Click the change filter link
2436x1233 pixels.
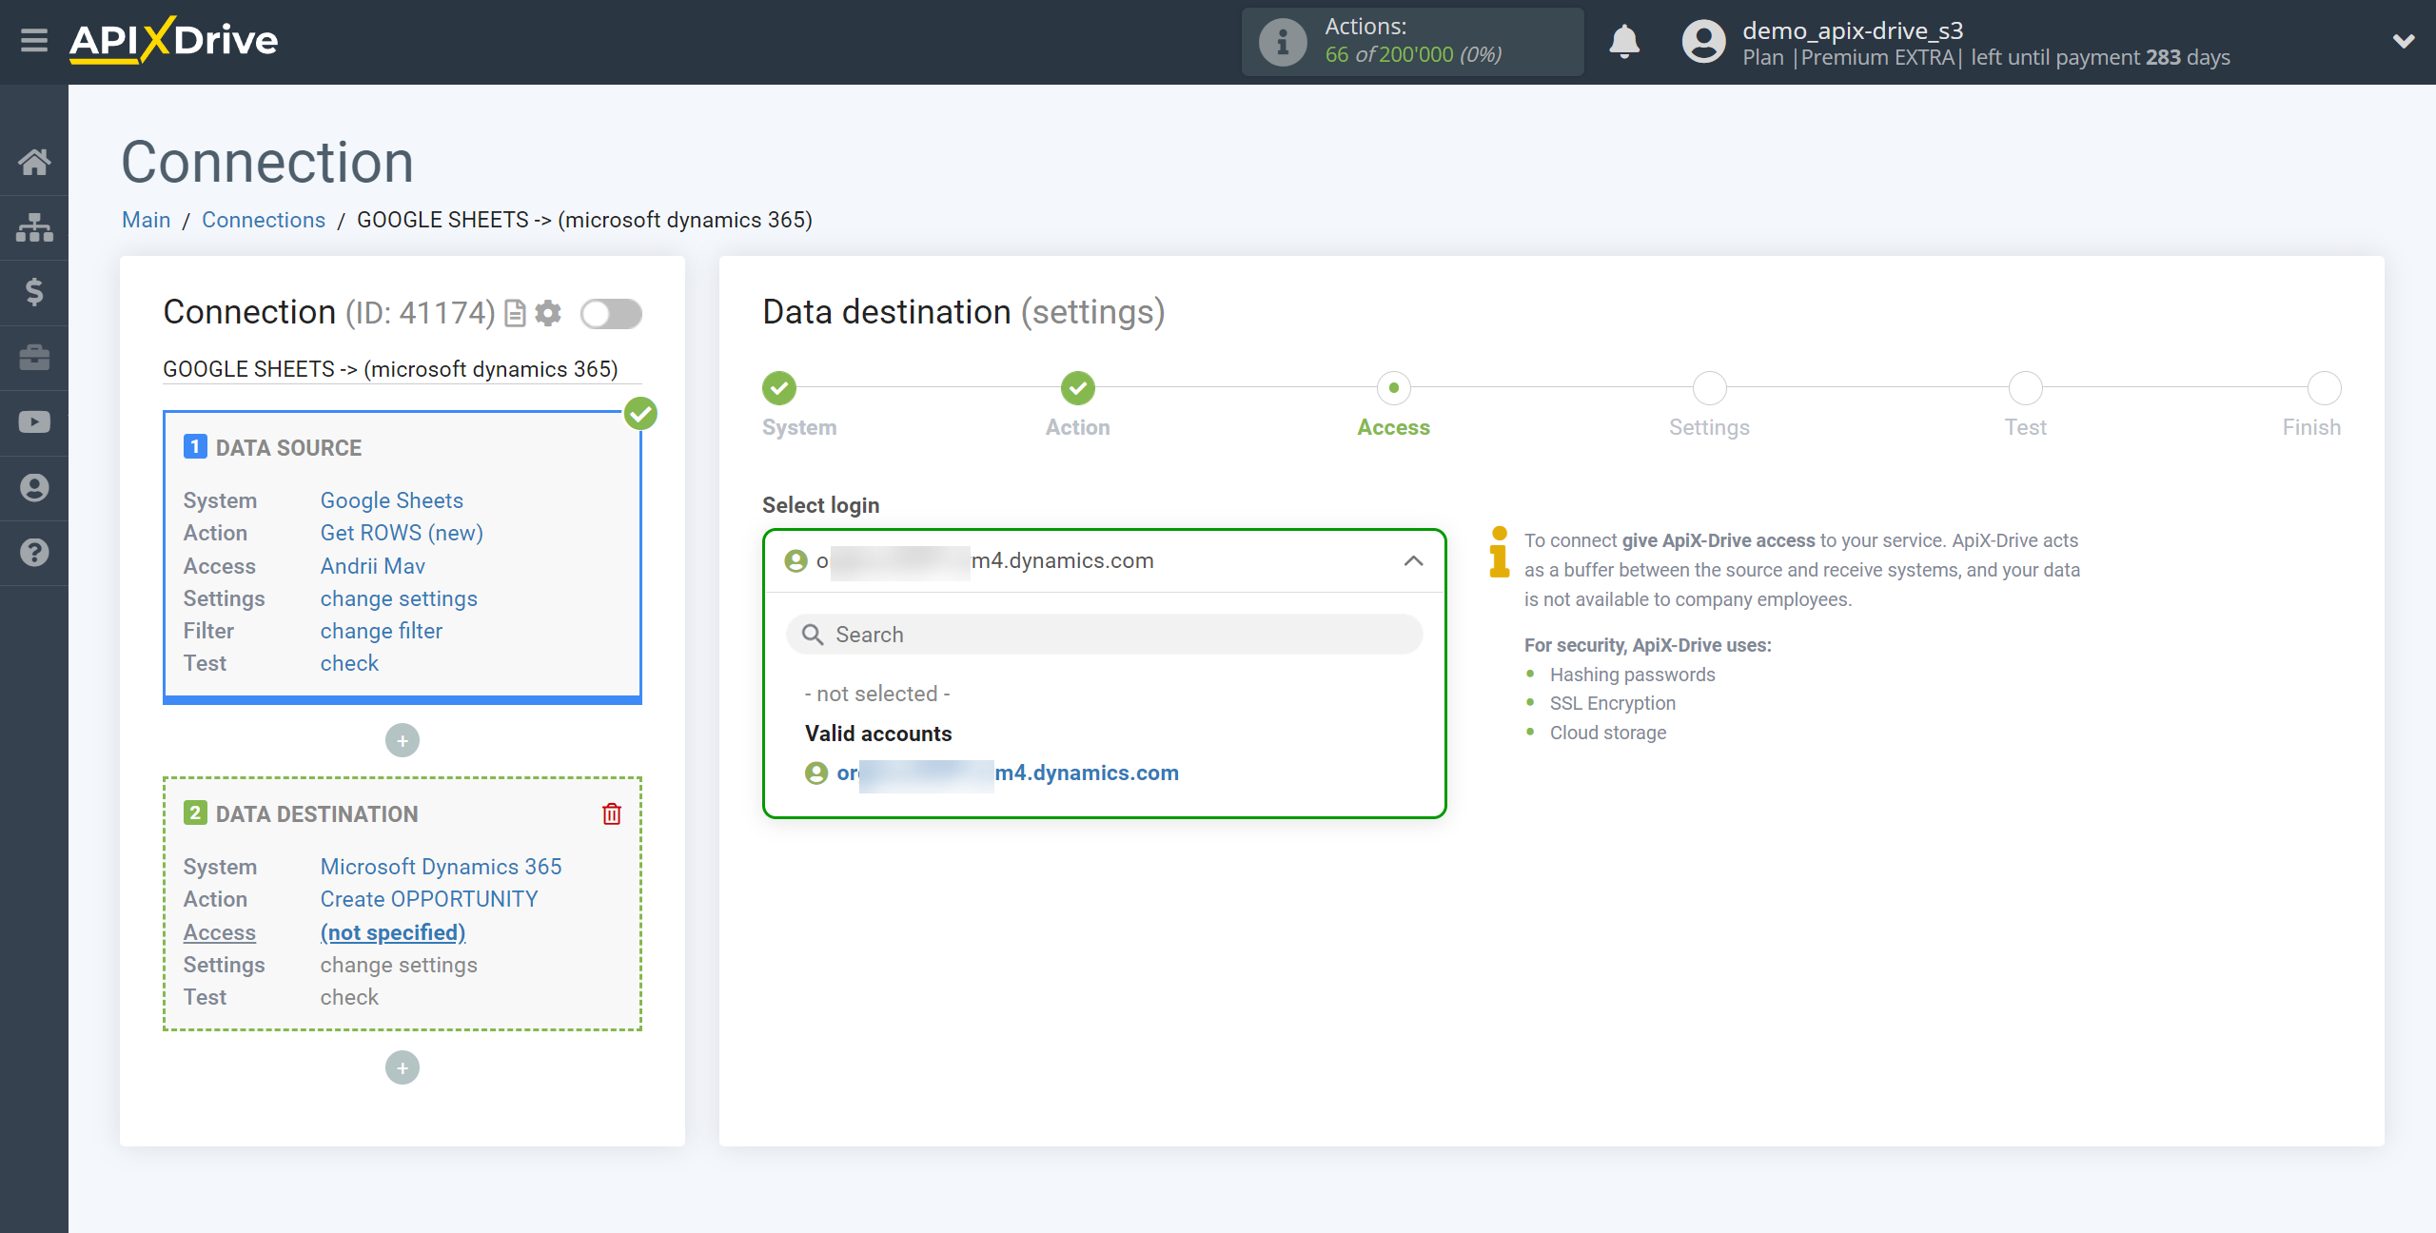pos(382,631)
